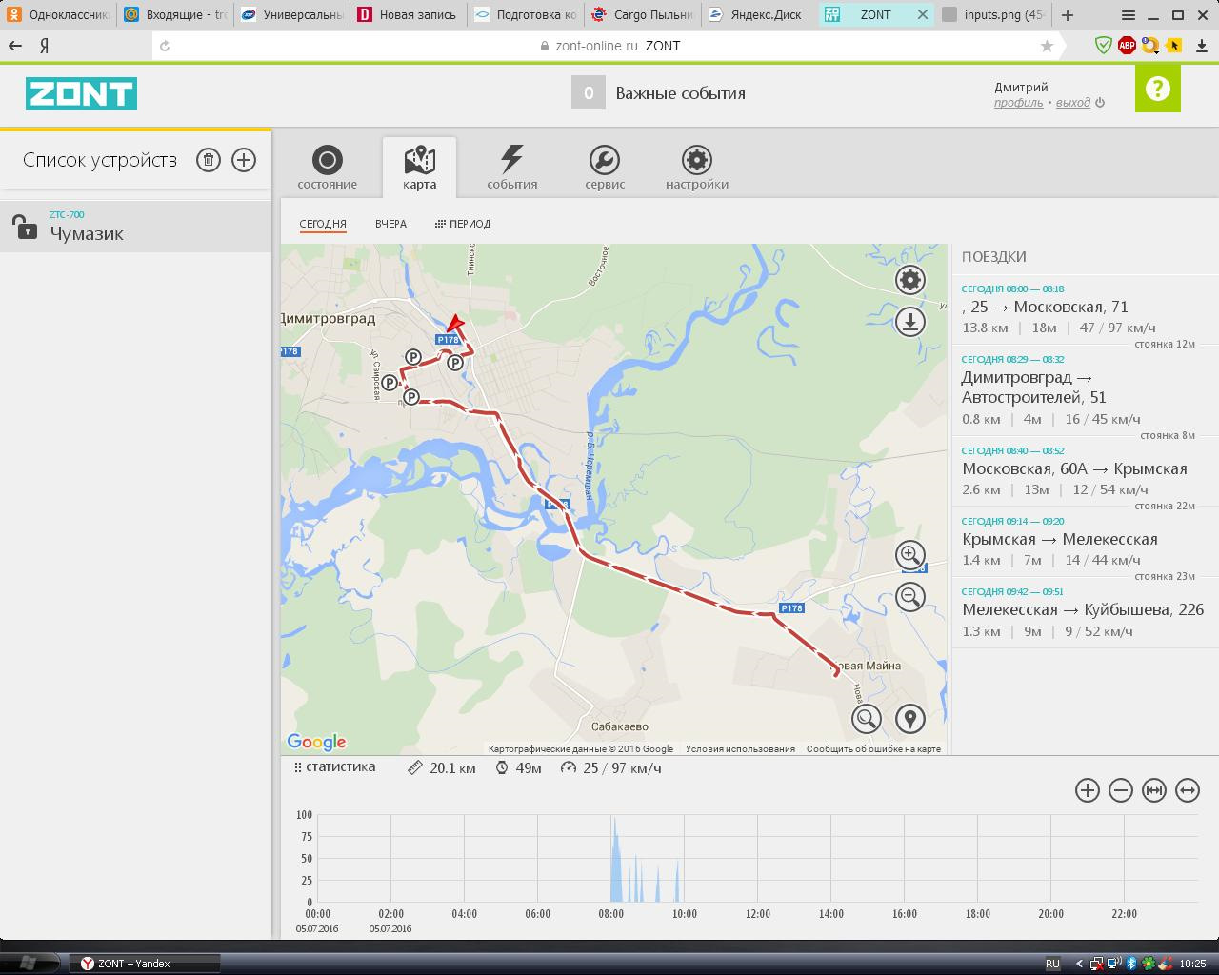
Task: Click the map location pin icon
Action: pyautogui.click(x=910, y=719)
